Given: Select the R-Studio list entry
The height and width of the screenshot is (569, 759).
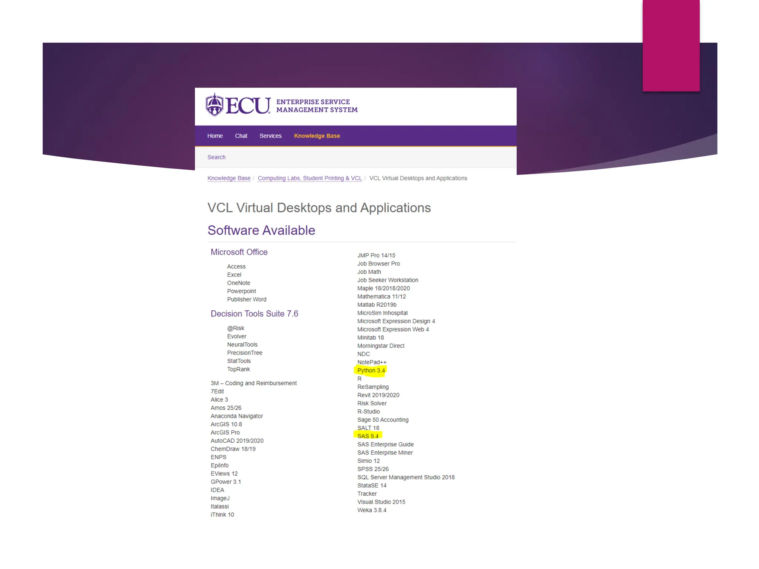Looking at the screenshot, I should click(x=368, y=412).
